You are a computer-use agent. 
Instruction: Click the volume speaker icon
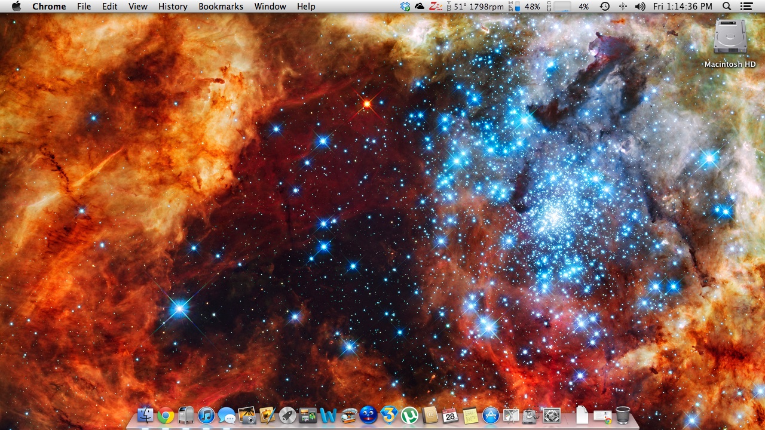(x=640, y=7)
